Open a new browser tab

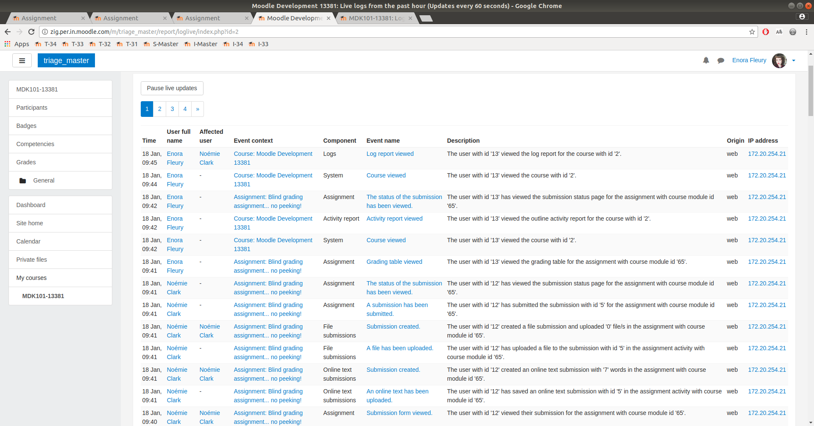(x=426, y=18)
